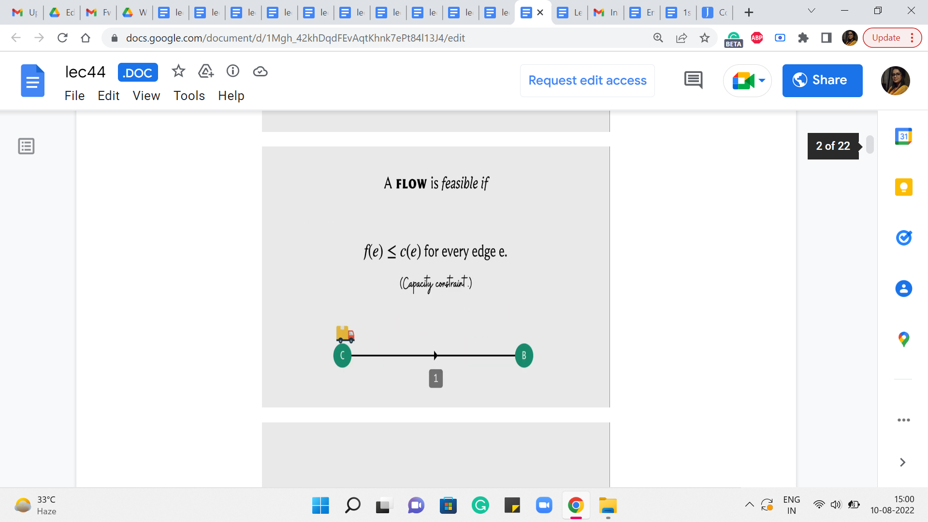The image size is (928, 522).
Task: Open the File menu
Action: click(74, 96)
